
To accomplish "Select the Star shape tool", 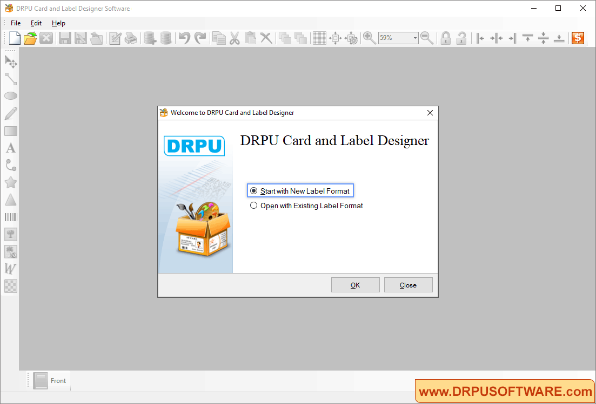I will (x=11, y=182).
